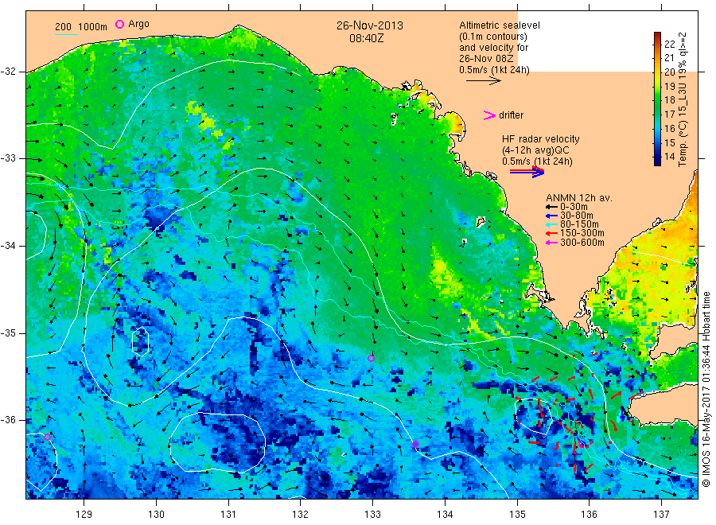The height and width of the screenshot is (525, 716).
Task: Click the -36 latitude axis label
Action: 9,419
